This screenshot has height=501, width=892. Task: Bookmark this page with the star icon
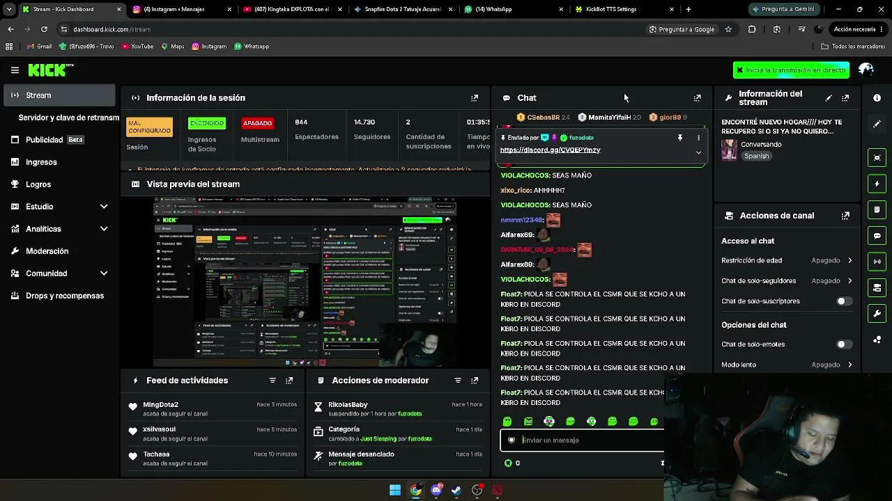(x=728, y=29)
